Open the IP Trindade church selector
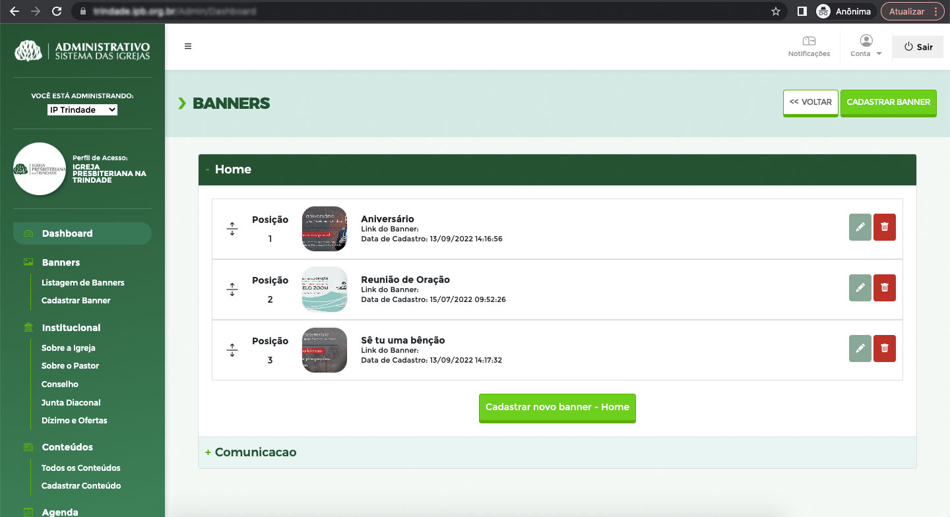The width and height of the screenshot is (950, 517). click(x=82, y=110)
